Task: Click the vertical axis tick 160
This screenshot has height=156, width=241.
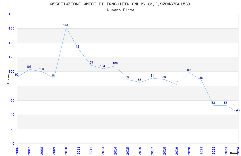Action: point(12,28)
